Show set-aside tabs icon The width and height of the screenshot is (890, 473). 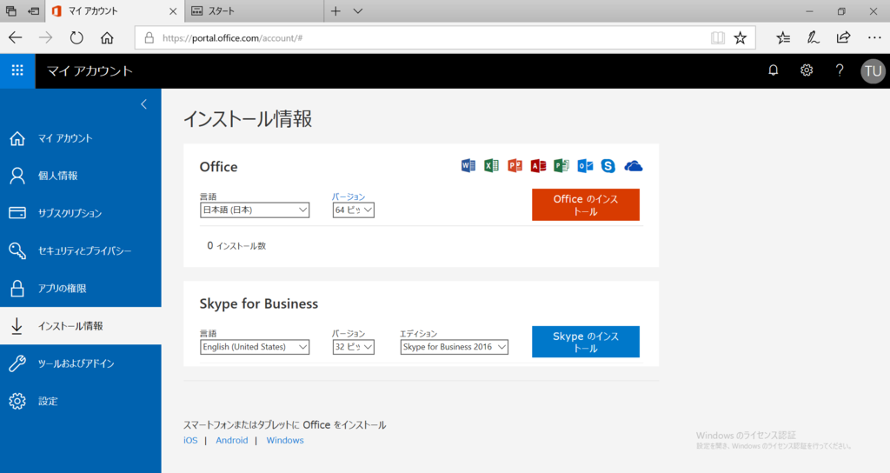click(10, 10)
